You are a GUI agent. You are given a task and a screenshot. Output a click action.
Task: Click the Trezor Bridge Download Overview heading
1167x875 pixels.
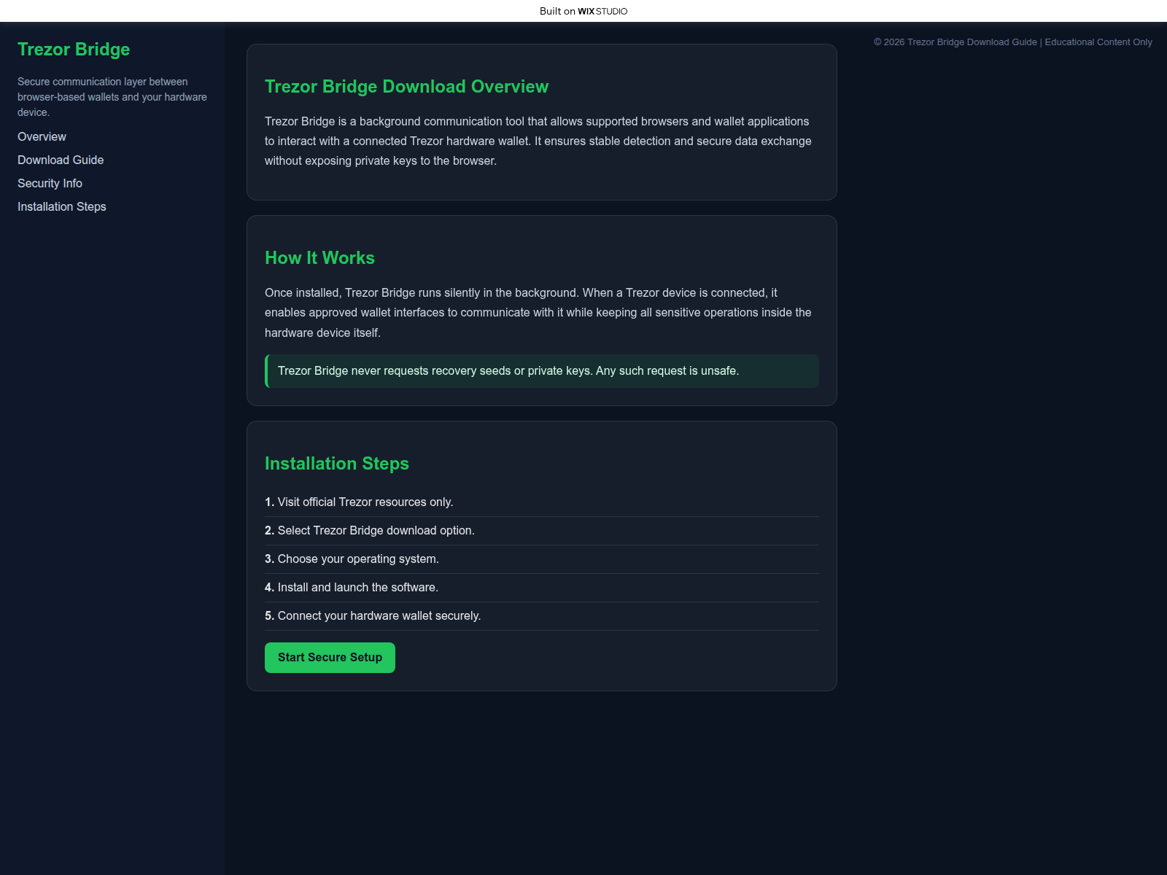point(406,87)
